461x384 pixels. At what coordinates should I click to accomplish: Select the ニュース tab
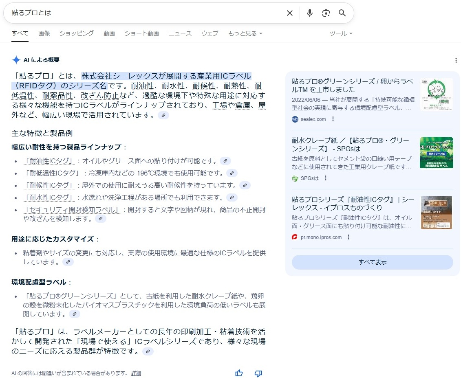(x=180, y=33)
